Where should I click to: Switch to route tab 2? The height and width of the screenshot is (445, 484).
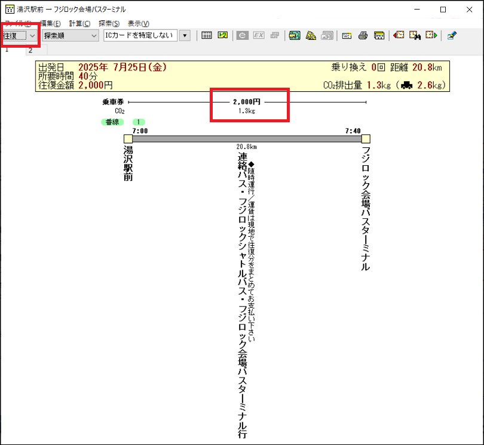(29, 51)
